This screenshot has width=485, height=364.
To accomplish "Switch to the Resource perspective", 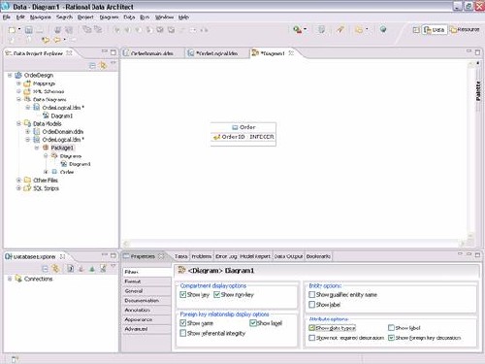I will point(465,30).
